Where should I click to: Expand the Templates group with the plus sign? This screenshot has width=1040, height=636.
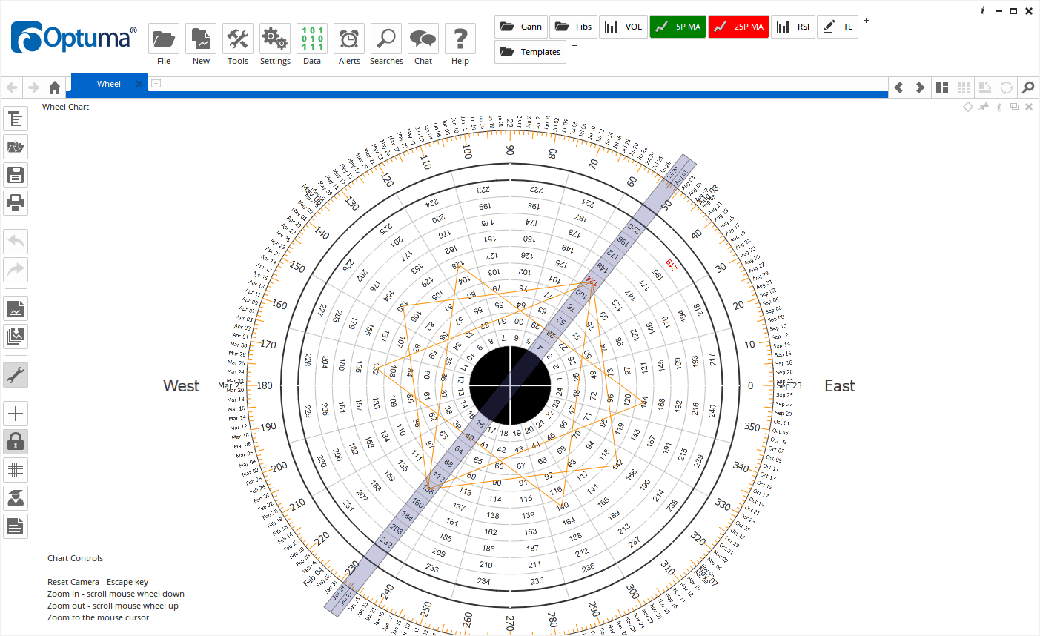[x=574, y=45]
